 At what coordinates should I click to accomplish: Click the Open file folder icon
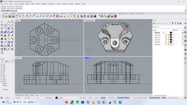[x=6, y=16]
